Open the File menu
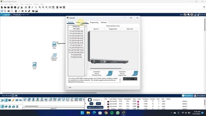This screenshot has height=116, width=206. click(x=2, y=4)
